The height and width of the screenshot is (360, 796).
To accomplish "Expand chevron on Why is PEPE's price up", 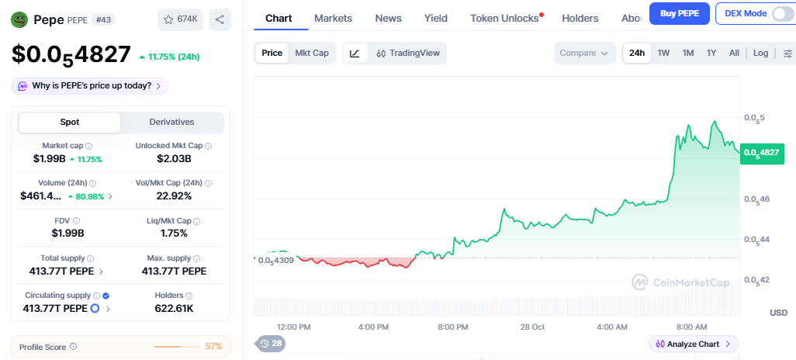I will 158,86.
